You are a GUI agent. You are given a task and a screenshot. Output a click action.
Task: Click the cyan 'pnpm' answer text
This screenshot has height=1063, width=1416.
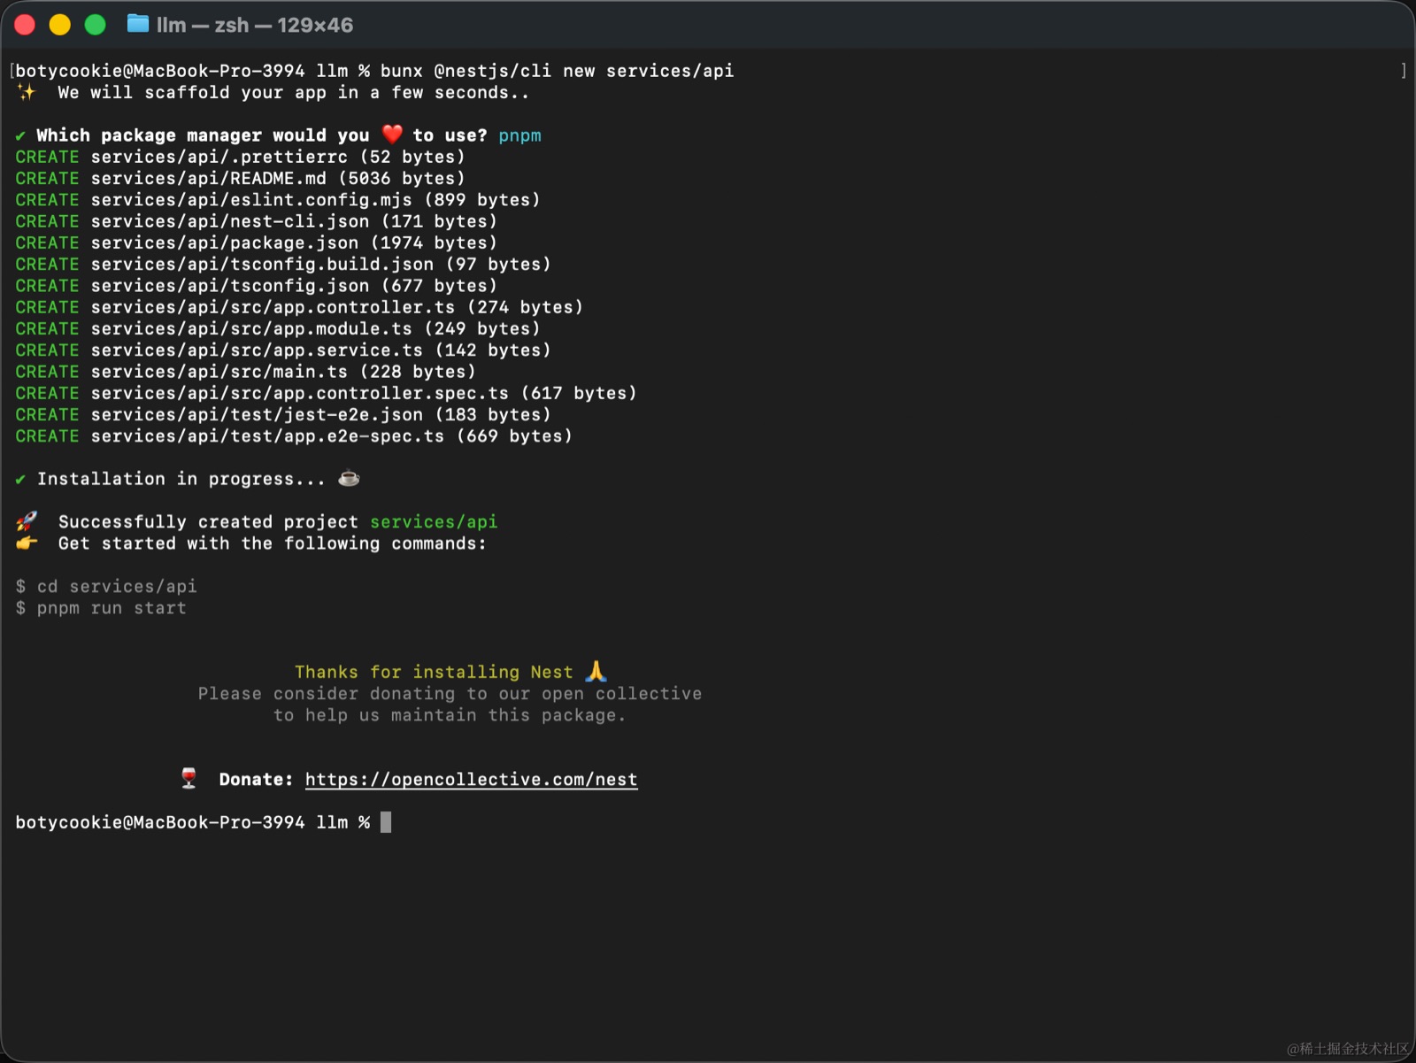(519, 135)
